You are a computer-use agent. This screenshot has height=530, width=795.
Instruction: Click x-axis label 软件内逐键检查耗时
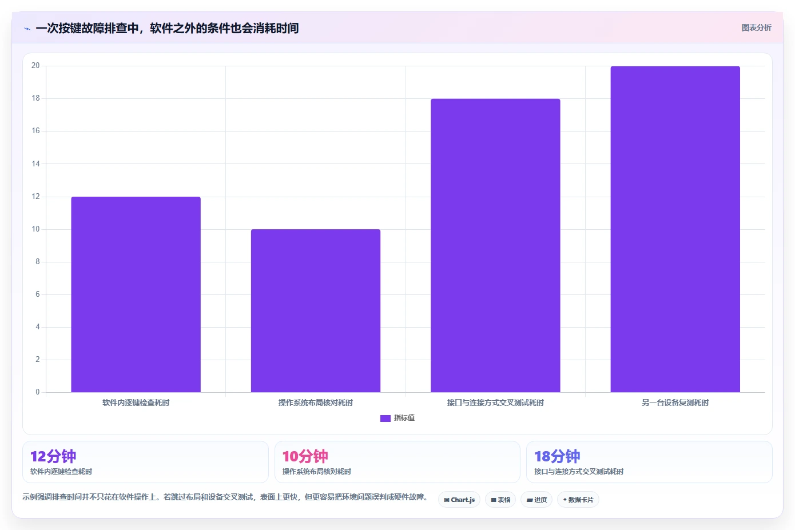[136, 403]
